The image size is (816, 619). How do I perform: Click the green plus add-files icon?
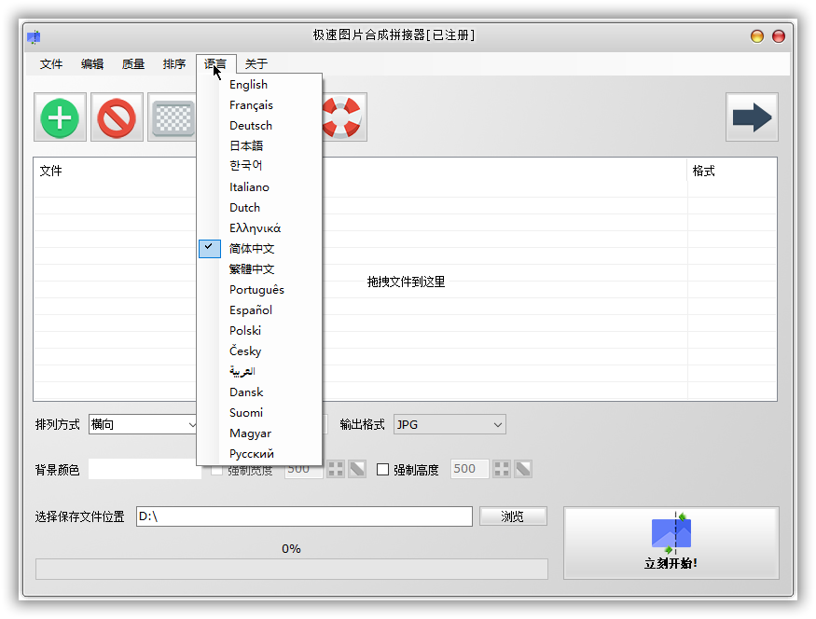coord(61,117)
